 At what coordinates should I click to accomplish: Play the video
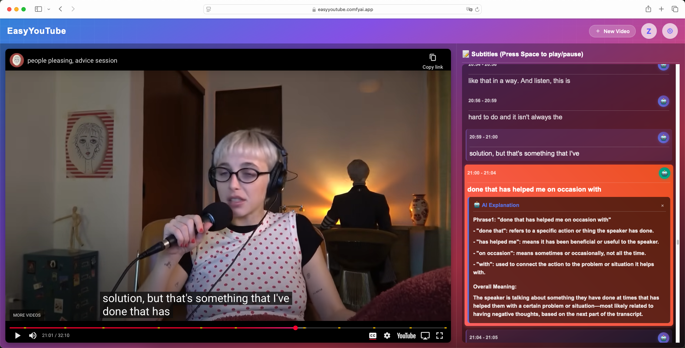click(17, 336)
